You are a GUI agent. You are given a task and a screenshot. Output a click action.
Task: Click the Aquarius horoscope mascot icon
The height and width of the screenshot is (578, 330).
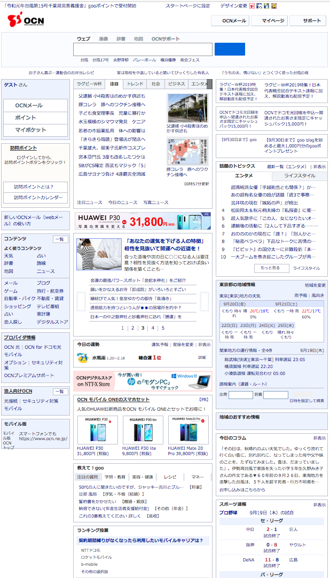(x=82, y=357)
